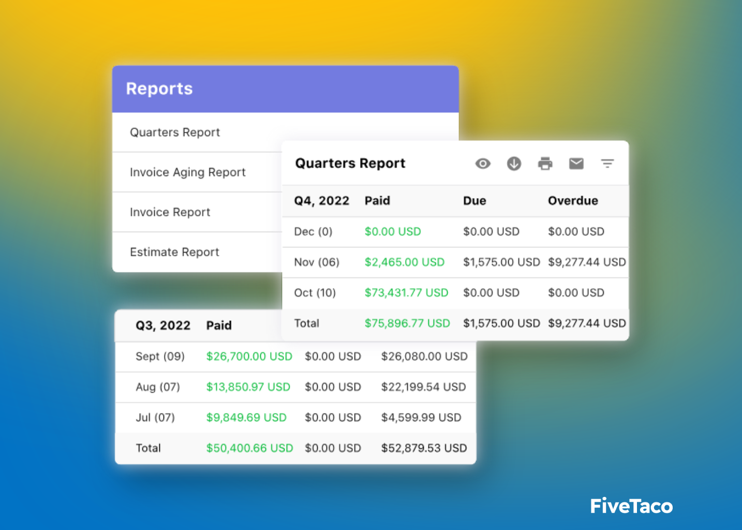
Task: Click the Total label in the Q4 table
Action: click(x=307, y=323)
